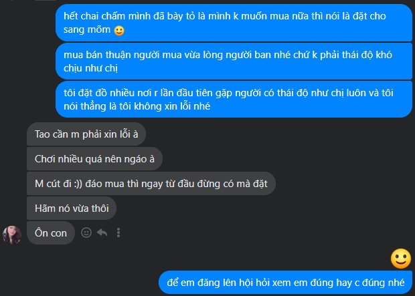Click the "để em đăng lên hội" message
This screenshot has width=415, height=296.
286,282
